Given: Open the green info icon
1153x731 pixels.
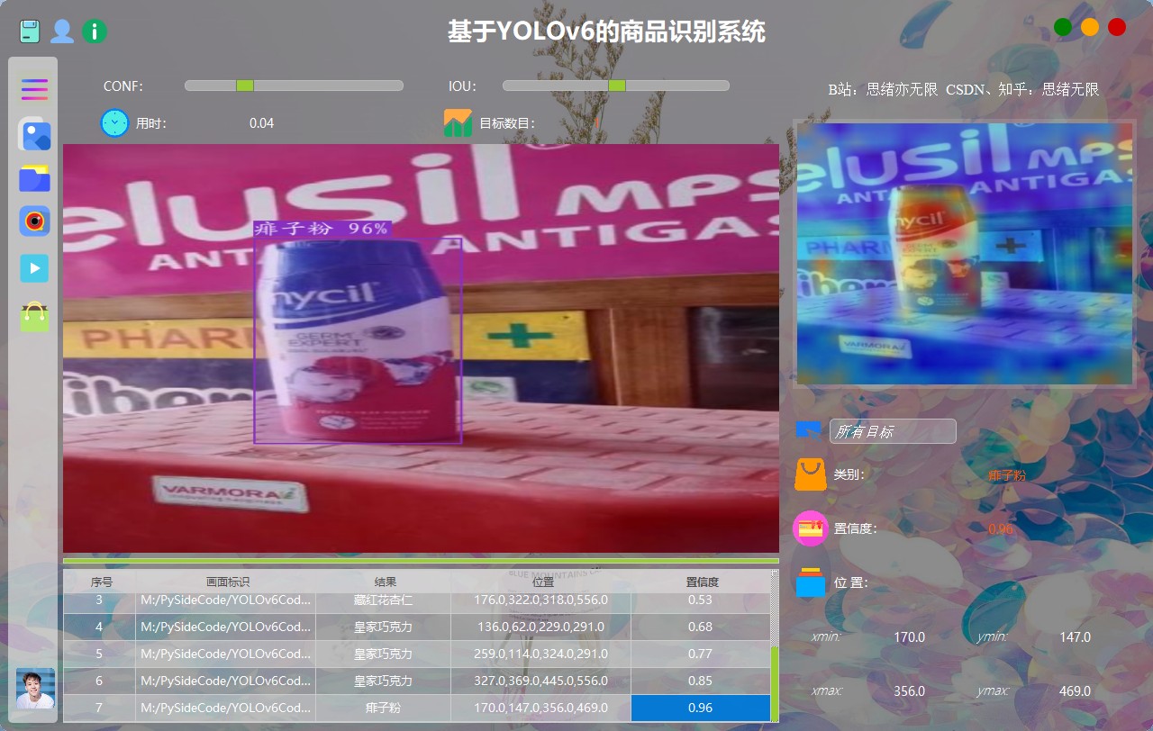Looking at the screenshot, I should coord(95,32).
